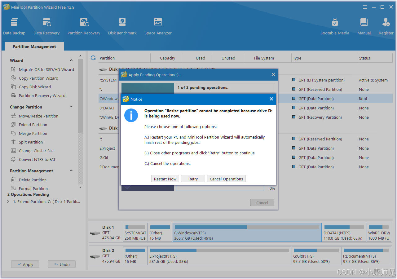Select F:Document block in disk map

[366, 256]
